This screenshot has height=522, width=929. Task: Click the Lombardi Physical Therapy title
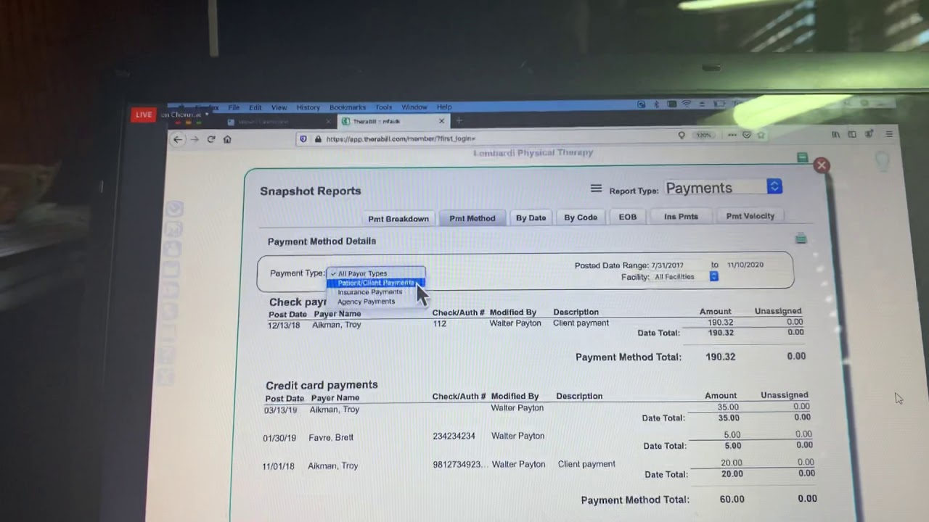(x=533, y=152)
